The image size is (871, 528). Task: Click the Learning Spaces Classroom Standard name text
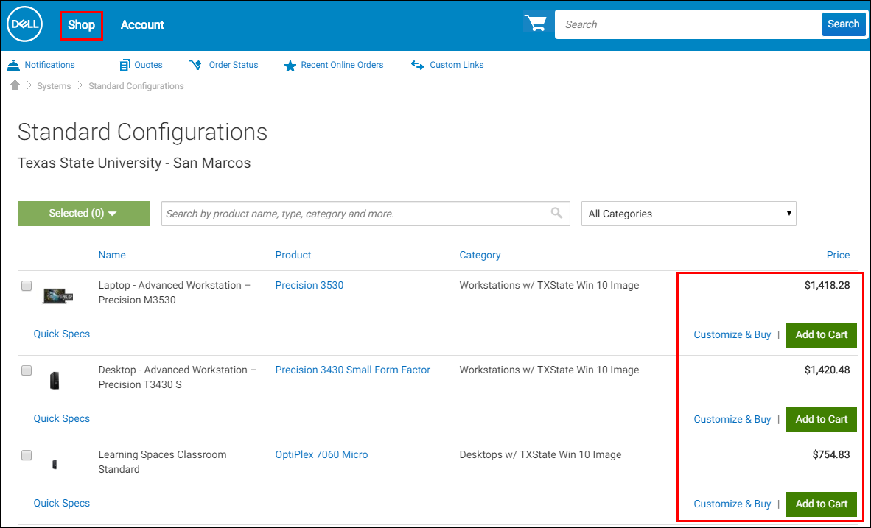pyautogui.click(x=162, y=462)
